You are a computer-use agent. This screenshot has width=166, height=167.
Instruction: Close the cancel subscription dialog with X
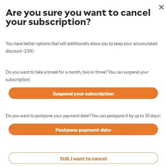click(x=161, y=7)
